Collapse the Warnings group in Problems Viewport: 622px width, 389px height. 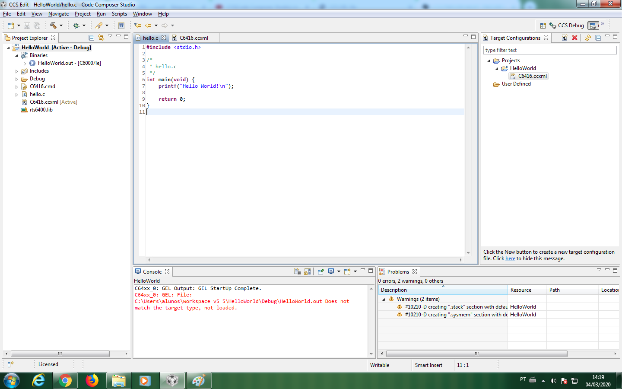(x=384, y=300)
